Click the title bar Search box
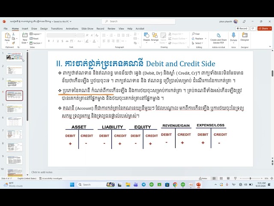 click(x=138, y=21)
